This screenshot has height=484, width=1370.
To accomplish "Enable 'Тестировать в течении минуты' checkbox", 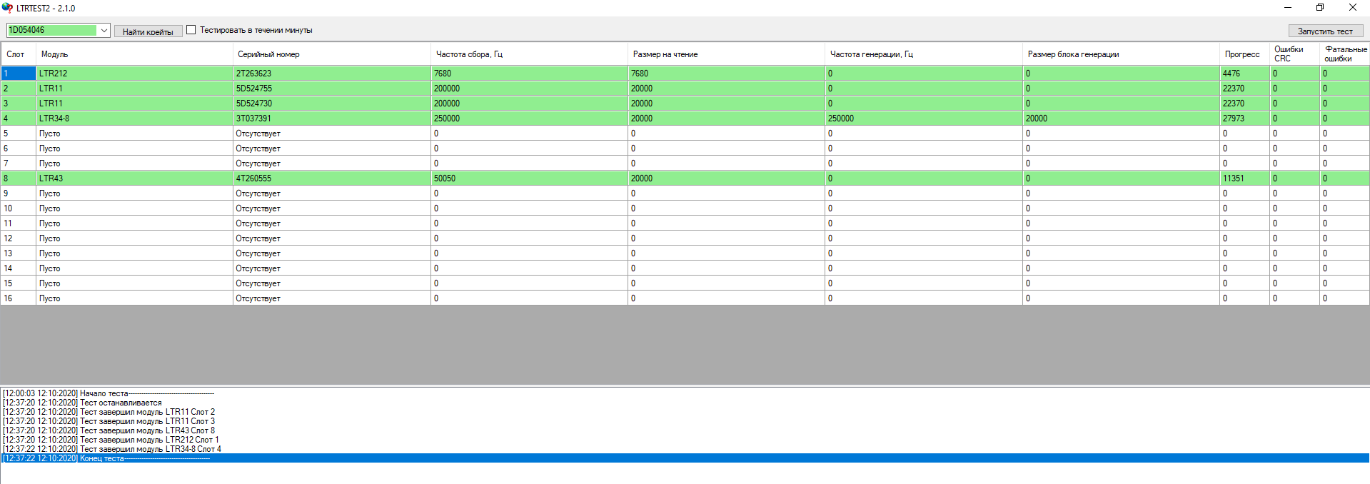I will coord(191,30).
